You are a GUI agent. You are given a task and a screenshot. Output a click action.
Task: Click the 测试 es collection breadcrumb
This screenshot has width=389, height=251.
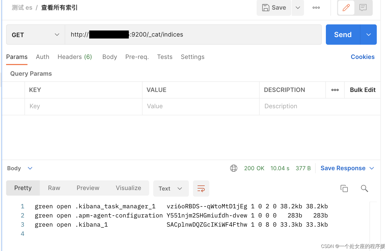(22, 8)
